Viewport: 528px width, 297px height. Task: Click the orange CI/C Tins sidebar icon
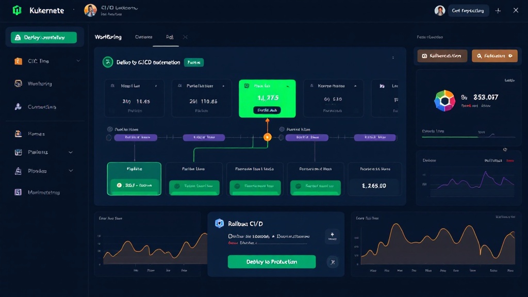[18, 61]
